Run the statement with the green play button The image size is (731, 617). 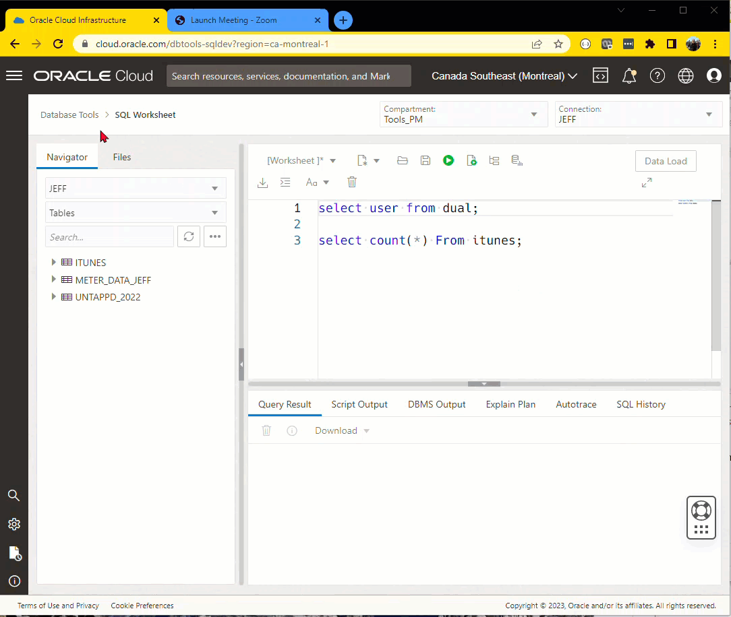(x=448, y=161)
